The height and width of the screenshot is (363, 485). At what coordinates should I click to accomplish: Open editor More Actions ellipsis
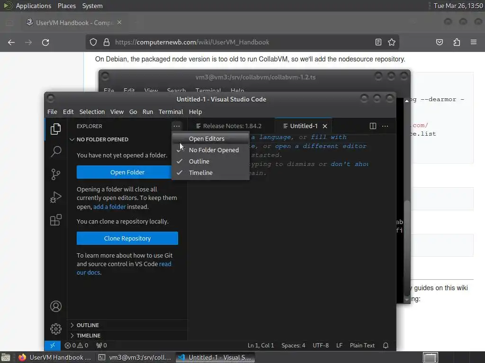coord(385,126)
